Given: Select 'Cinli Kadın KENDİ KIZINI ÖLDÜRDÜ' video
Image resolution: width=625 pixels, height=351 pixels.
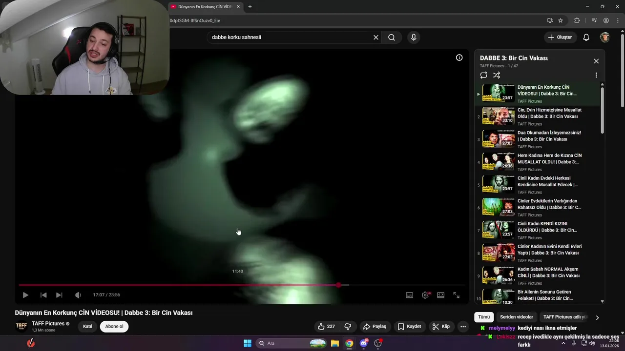Looking at the screenshot, I should coord(537,231).
